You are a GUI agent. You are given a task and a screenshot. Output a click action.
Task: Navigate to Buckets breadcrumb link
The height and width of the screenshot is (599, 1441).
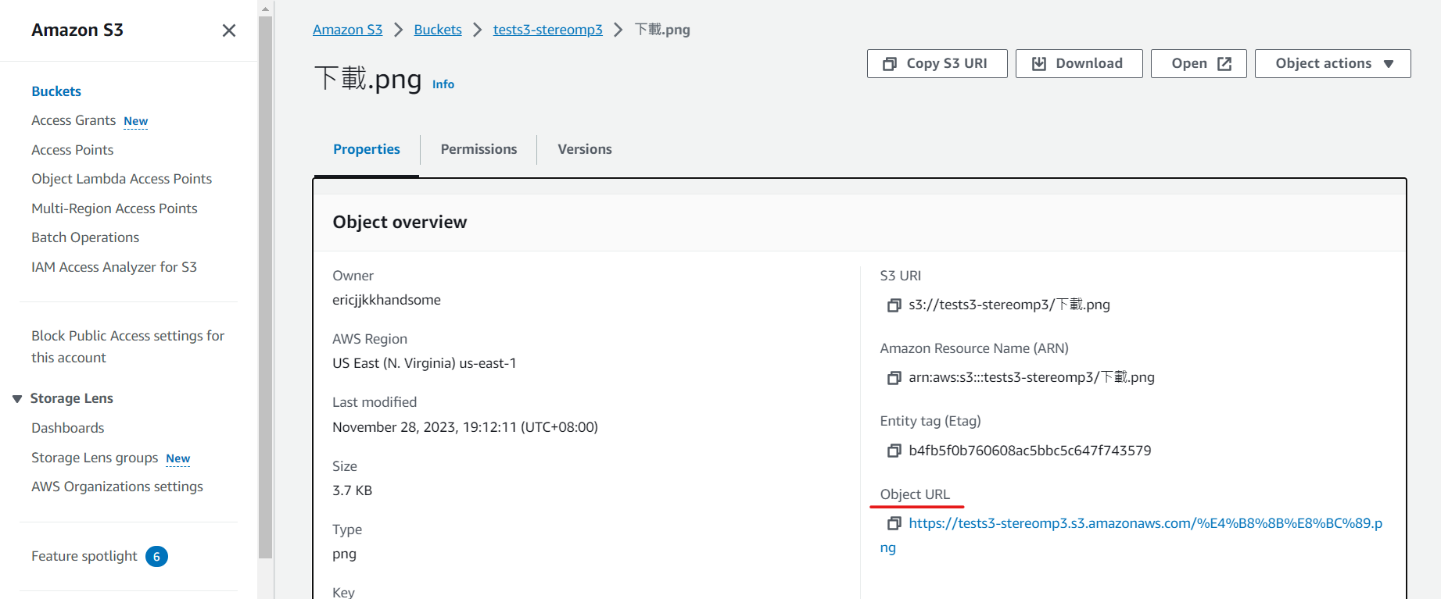(x=438, y=30)
